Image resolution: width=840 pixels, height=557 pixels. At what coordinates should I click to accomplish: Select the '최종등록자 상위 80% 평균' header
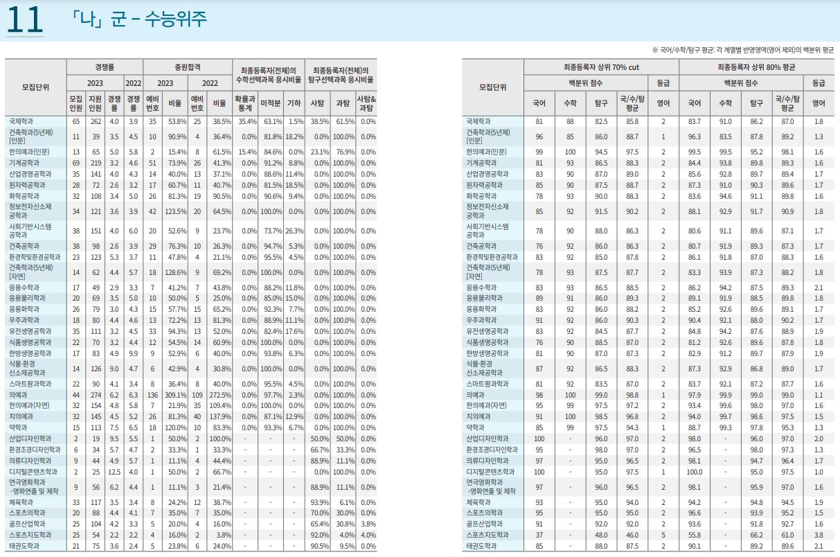pos(756,67)
